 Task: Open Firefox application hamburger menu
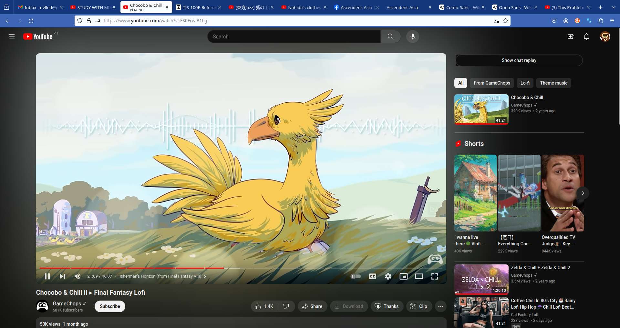612,21
